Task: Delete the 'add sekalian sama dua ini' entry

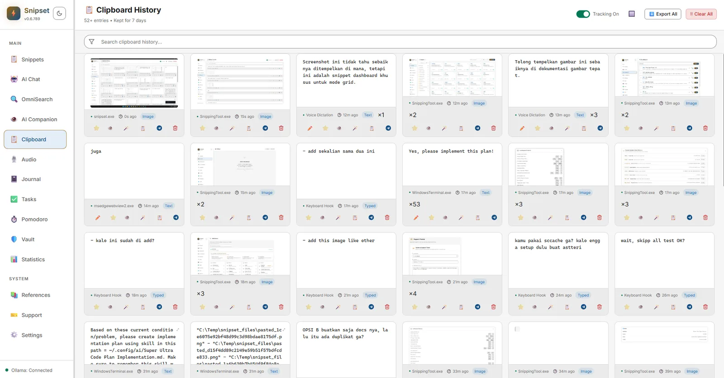Action: click(x=387, y=218)
